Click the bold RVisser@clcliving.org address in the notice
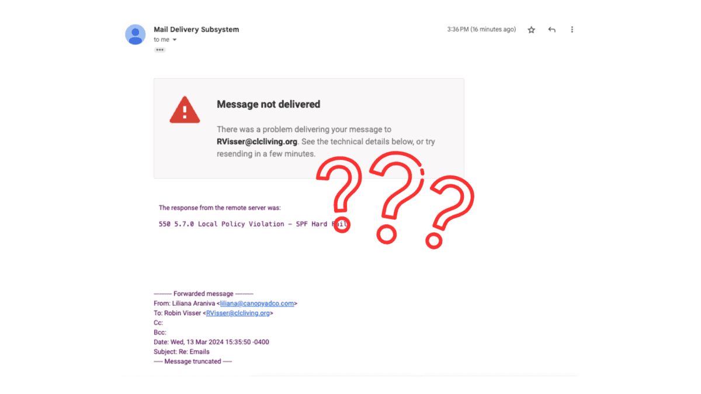The height and width of the screenshot is (394, 701). [257, 142]
